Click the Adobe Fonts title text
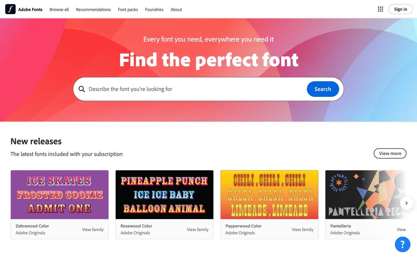This screenshot has height=260, width=417. (30, 9)
